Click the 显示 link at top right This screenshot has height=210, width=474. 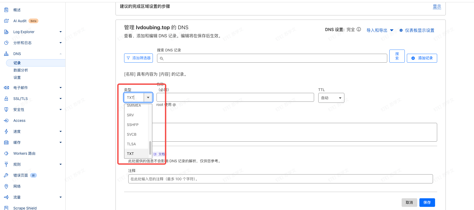click(437, 7)
